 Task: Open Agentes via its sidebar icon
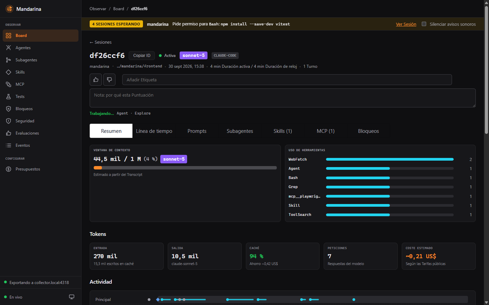(8, 48)
